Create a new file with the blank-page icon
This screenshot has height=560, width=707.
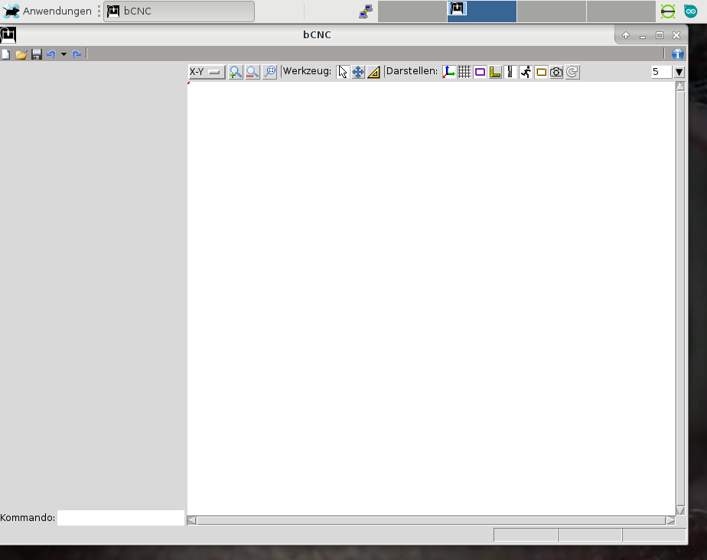pyautogui.click(x=6, y=54)
